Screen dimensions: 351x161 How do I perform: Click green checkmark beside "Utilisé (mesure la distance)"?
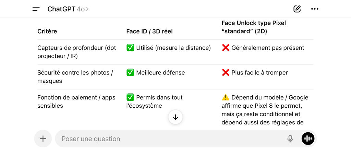(130, 48)
